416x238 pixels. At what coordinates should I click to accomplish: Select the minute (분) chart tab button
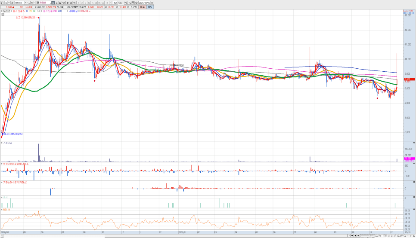pyautogui.click(x=67, y=3)
